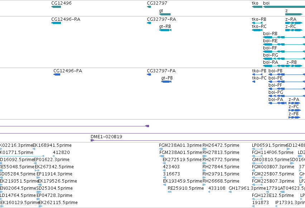This screenshot has height=208, width=305.
Task: Select EST EP04728.3prime
Action: pos(38,199)
